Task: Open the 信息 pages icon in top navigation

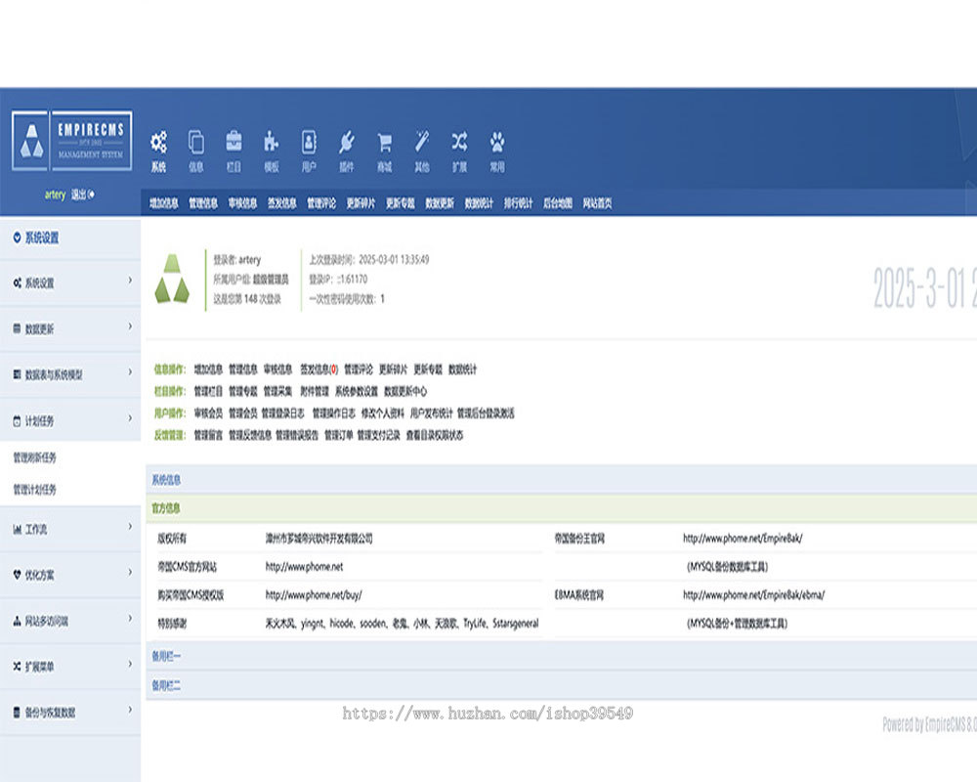Action: point(196,142)
